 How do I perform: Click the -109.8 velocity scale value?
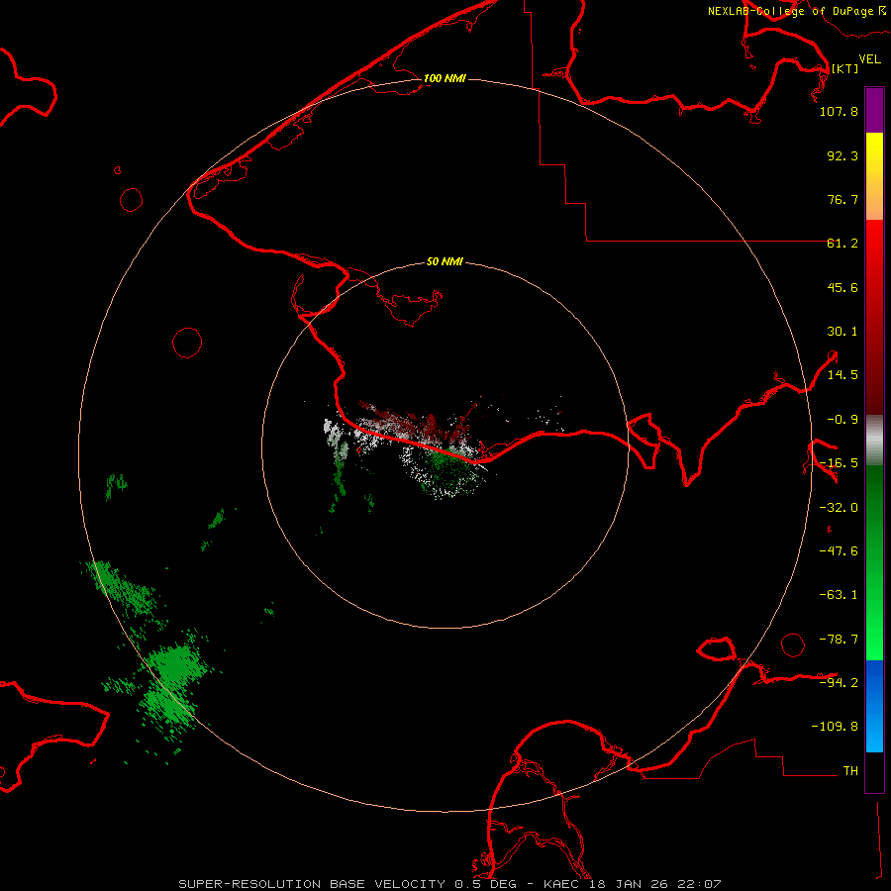pyautogui.click(x=835, y=727)
